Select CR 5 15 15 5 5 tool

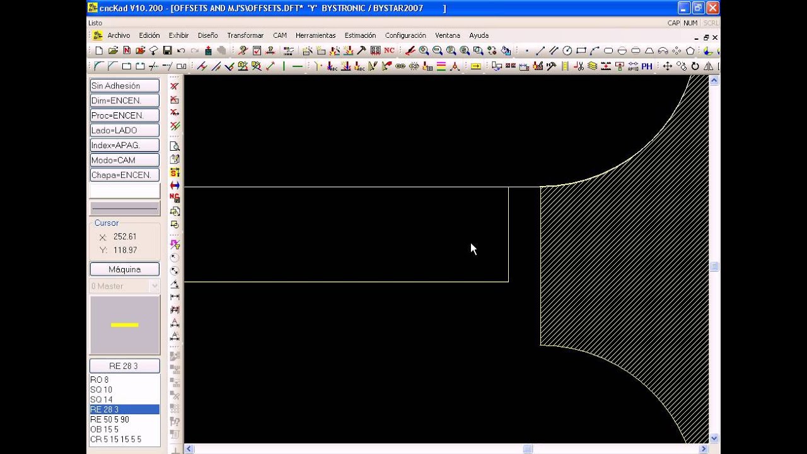pos(125,439)
